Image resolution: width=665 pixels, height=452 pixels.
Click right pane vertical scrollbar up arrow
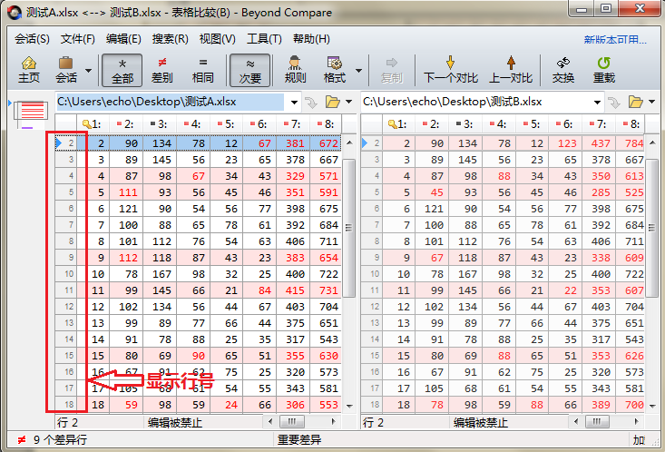pos(652,142)
